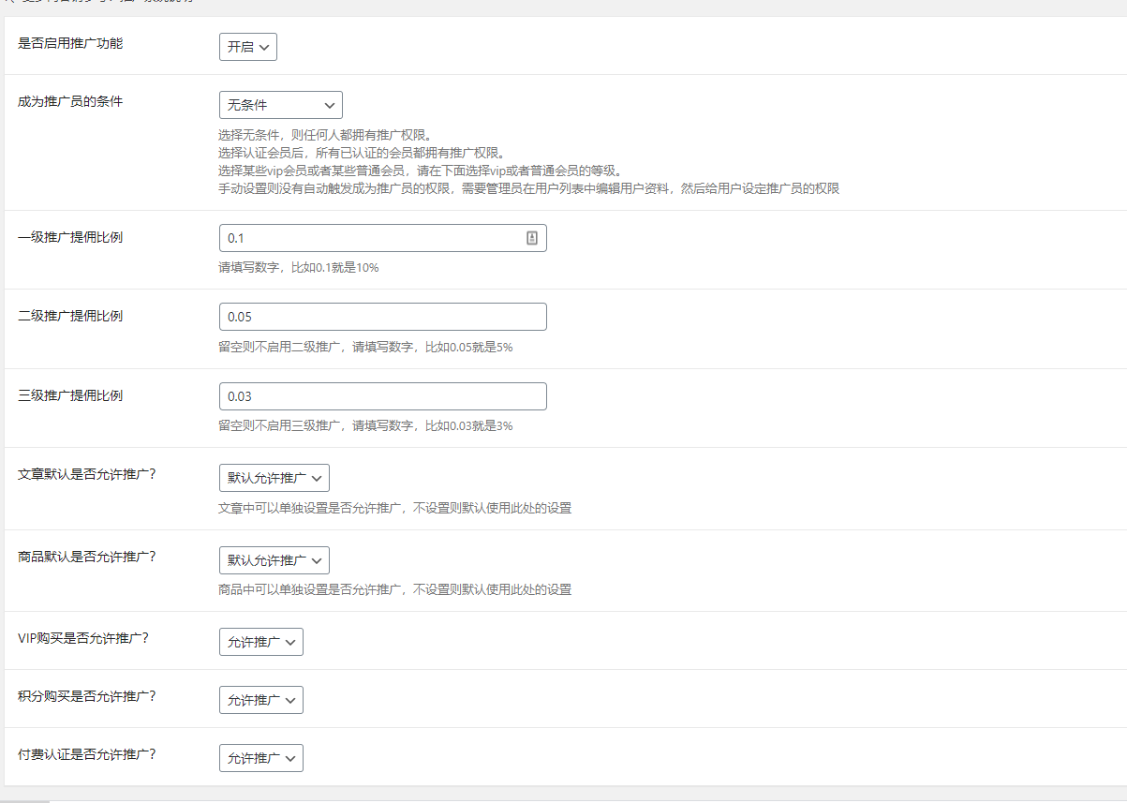The height and width of the screenshot is (803, 1127).
Task: Click the 默认允许推广 value for 商品
Action: (x=267, y=559)
